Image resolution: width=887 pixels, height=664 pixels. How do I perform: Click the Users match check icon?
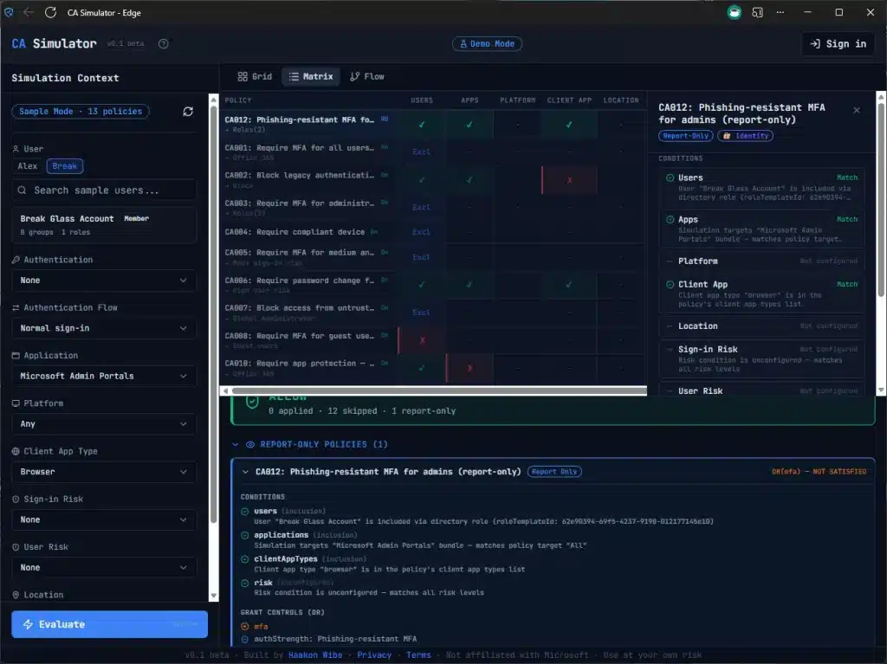[670, 178]
